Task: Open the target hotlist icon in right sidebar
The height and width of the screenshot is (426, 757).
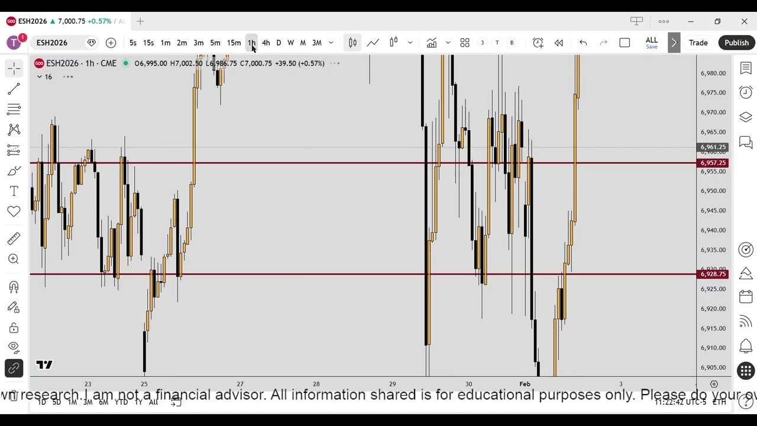Action: 746,250
